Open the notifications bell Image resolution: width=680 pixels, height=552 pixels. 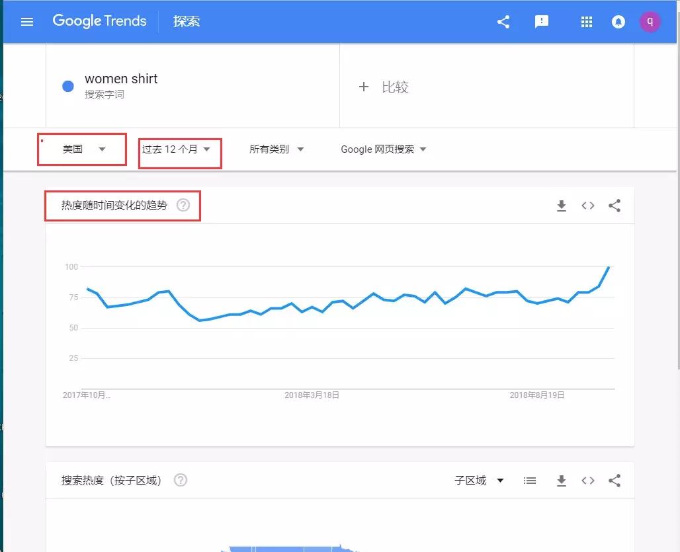(x=618, y=21)
